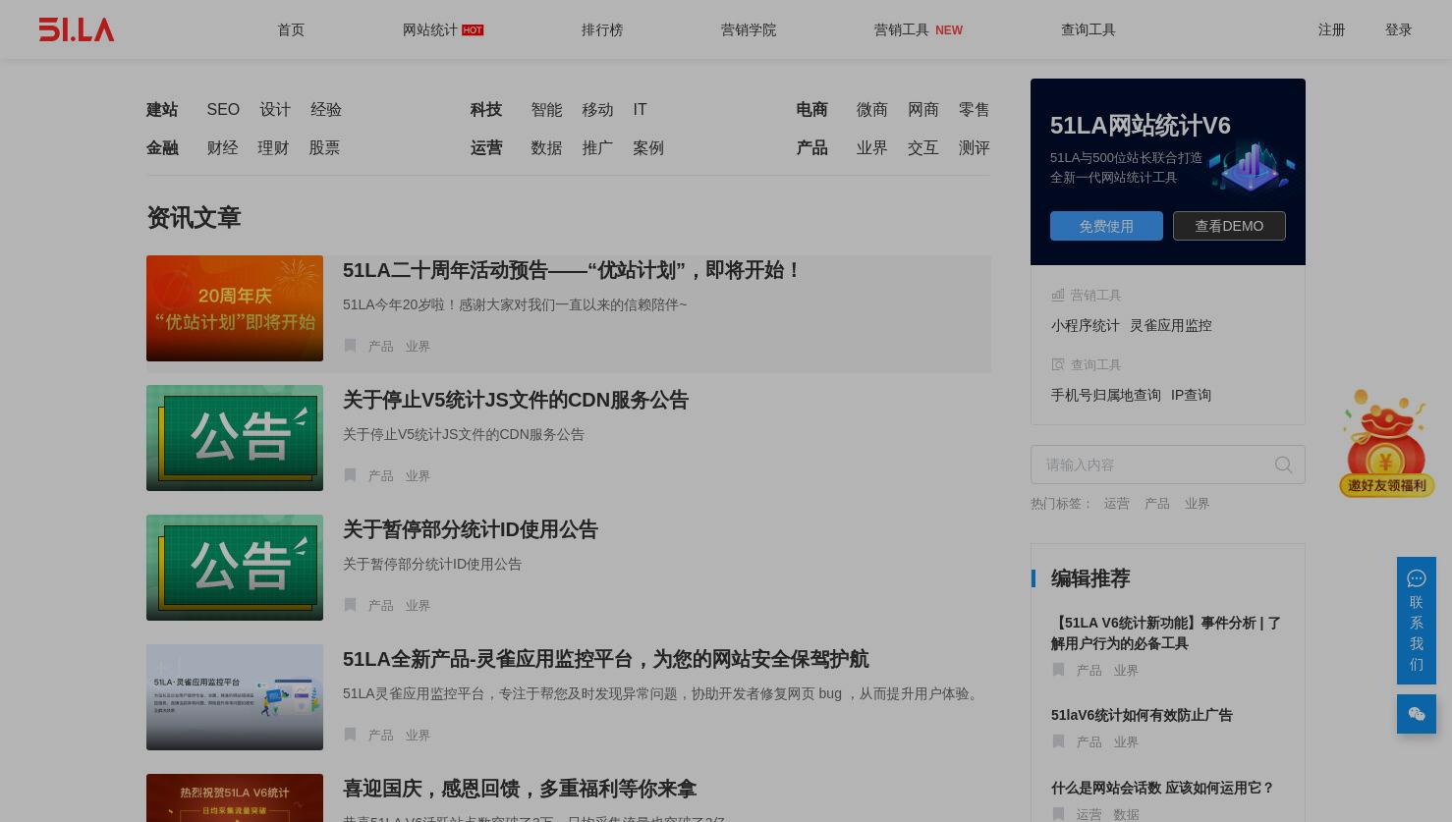Viewport: 1452px width, 822px height.
Task: Select the 移动 category
Action: coord(597,109)
